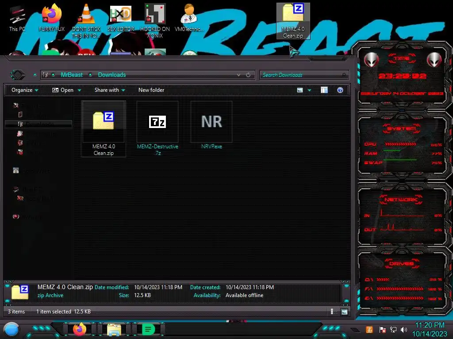
Task: Expand address bar history dropdown
Action: click(238, 75)
